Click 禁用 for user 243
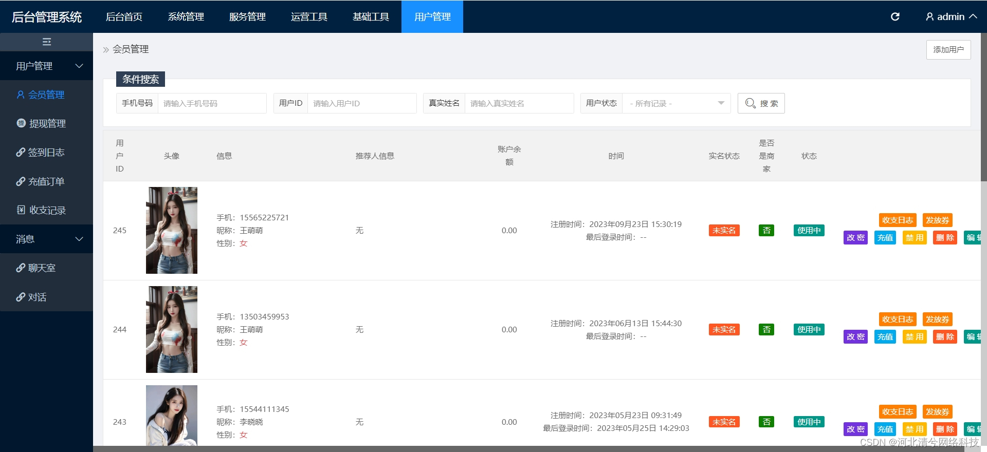This screenshot has width=987, height=452. point(915,429)
